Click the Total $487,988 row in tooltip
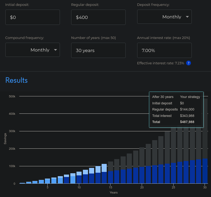Screen dimensions: 211x197 click(x=176, y=122)
